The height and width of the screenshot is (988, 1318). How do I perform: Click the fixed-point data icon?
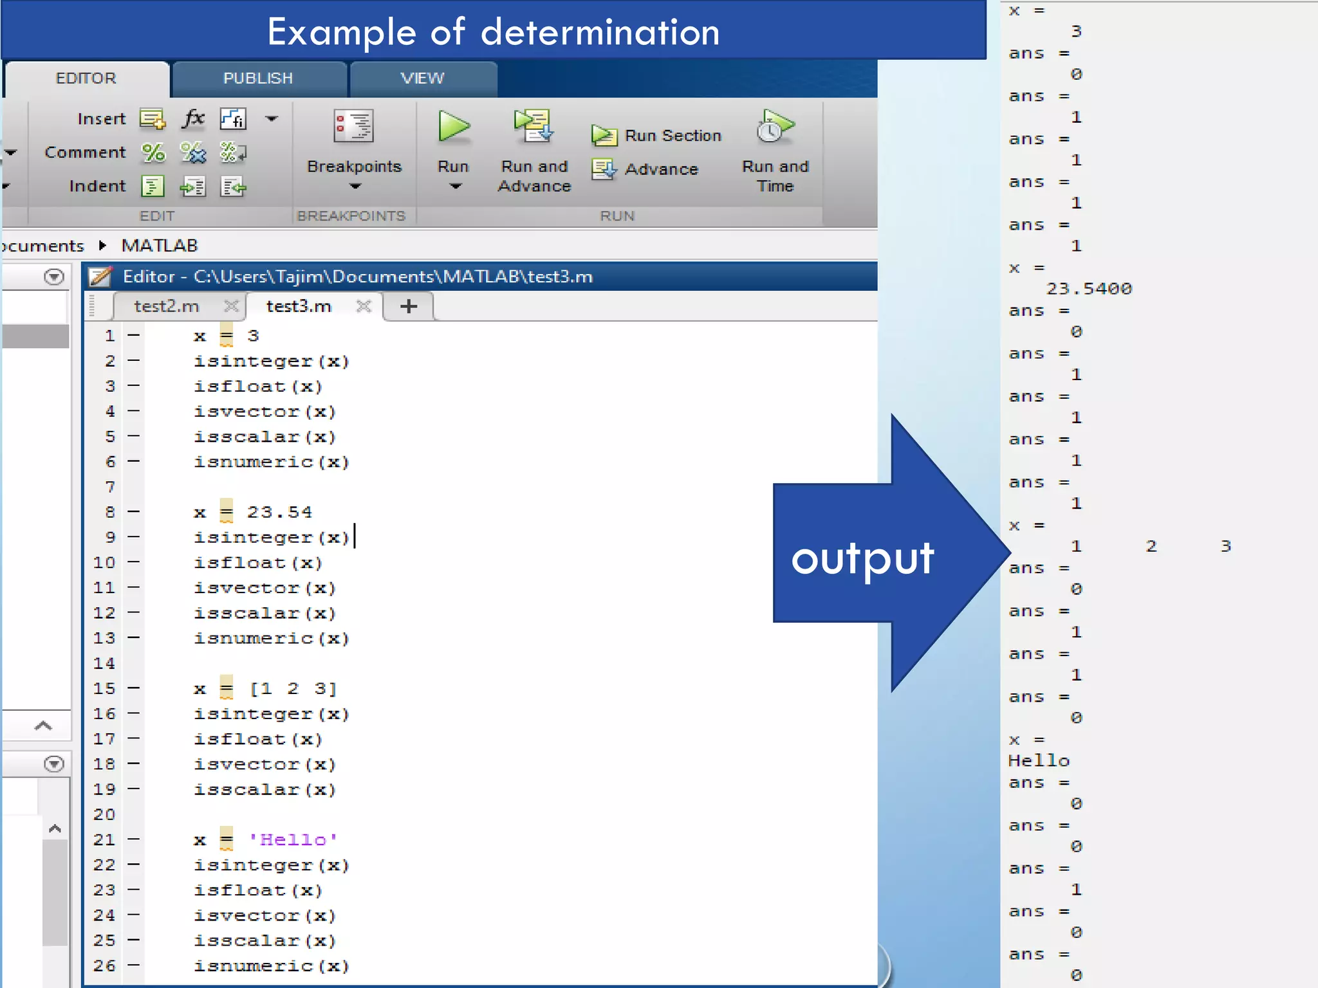coord(233,119)
